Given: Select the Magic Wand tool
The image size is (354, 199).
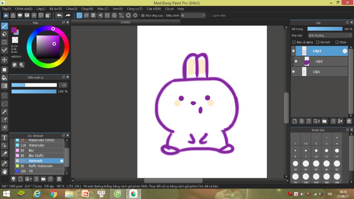Looking at the screenshot, I should point(4,112).
